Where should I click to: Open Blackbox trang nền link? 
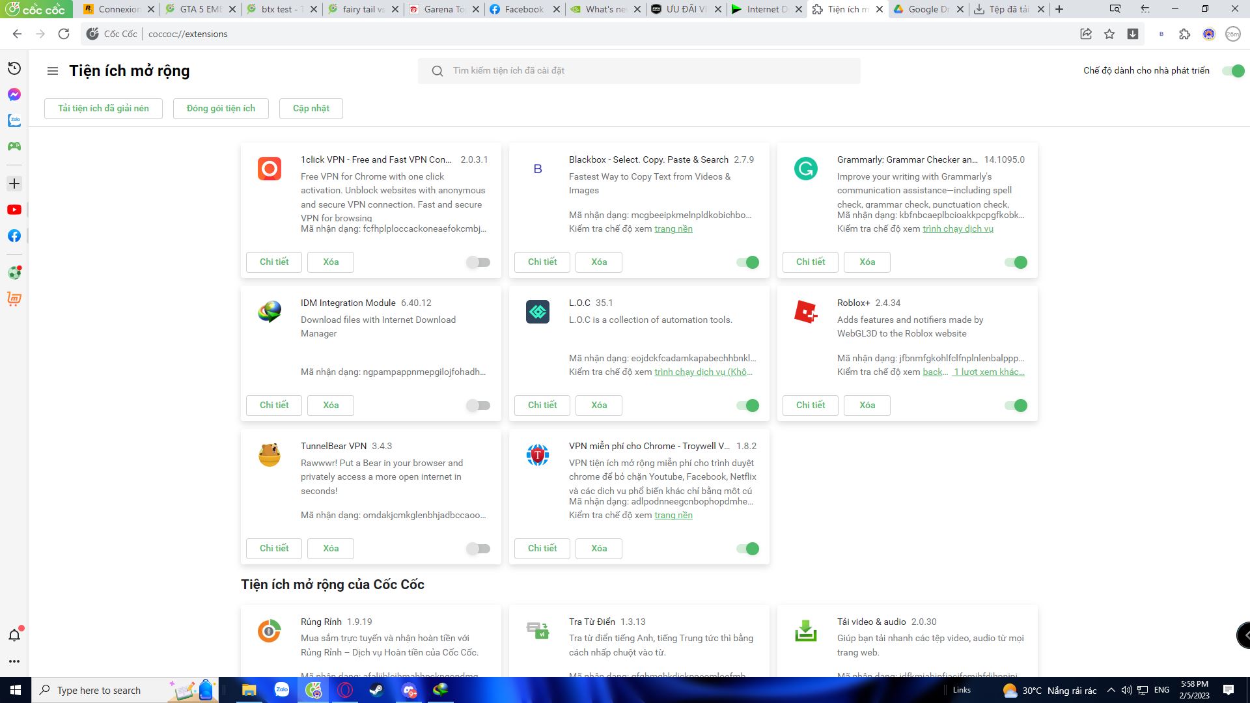[x=673, y=228]
